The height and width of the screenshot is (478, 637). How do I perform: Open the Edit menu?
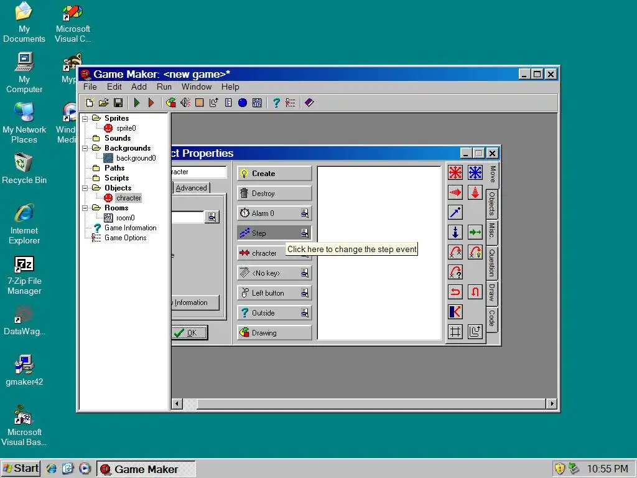pos(114,87)
